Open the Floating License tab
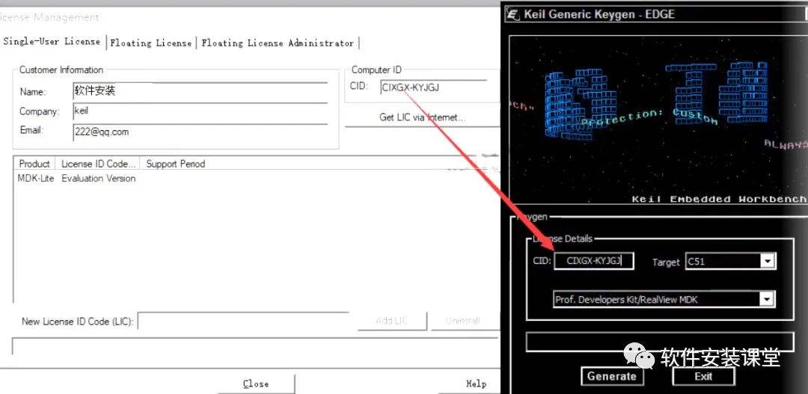The width and height of the screenshot is (808, 394). pyautogui.click(x=150, y=43)
